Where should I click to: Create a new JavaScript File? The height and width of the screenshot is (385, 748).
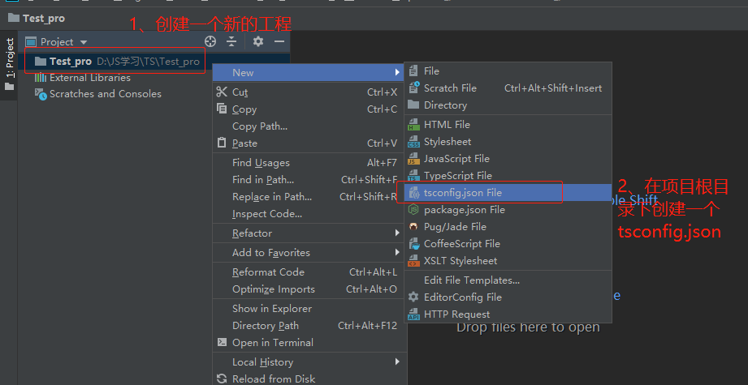[508, 159]
